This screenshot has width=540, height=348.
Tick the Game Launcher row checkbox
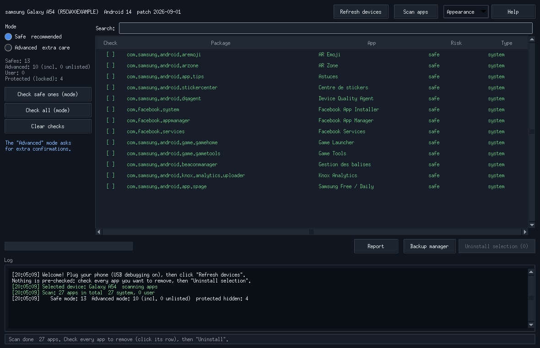tap(110, 142)
